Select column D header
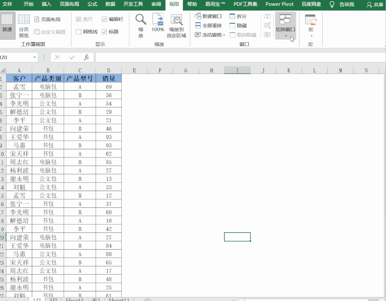This screenshot has width=386, height=301. click(109, 70)
